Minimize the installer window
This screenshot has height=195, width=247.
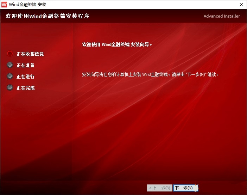[208, 5]
